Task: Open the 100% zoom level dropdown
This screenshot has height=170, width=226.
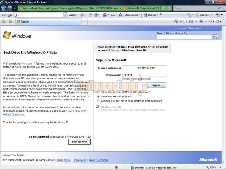Action: [220, 168]
